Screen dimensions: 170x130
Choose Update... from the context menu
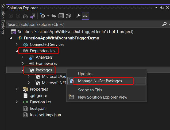tap(86, 74)
